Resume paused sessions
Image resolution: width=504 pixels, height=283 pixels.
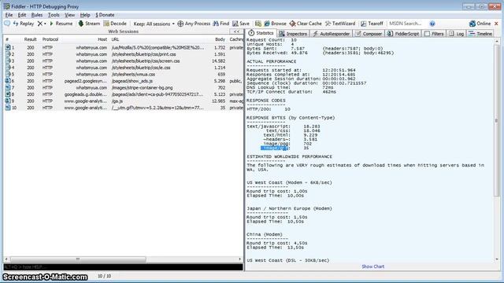point(61,24)
